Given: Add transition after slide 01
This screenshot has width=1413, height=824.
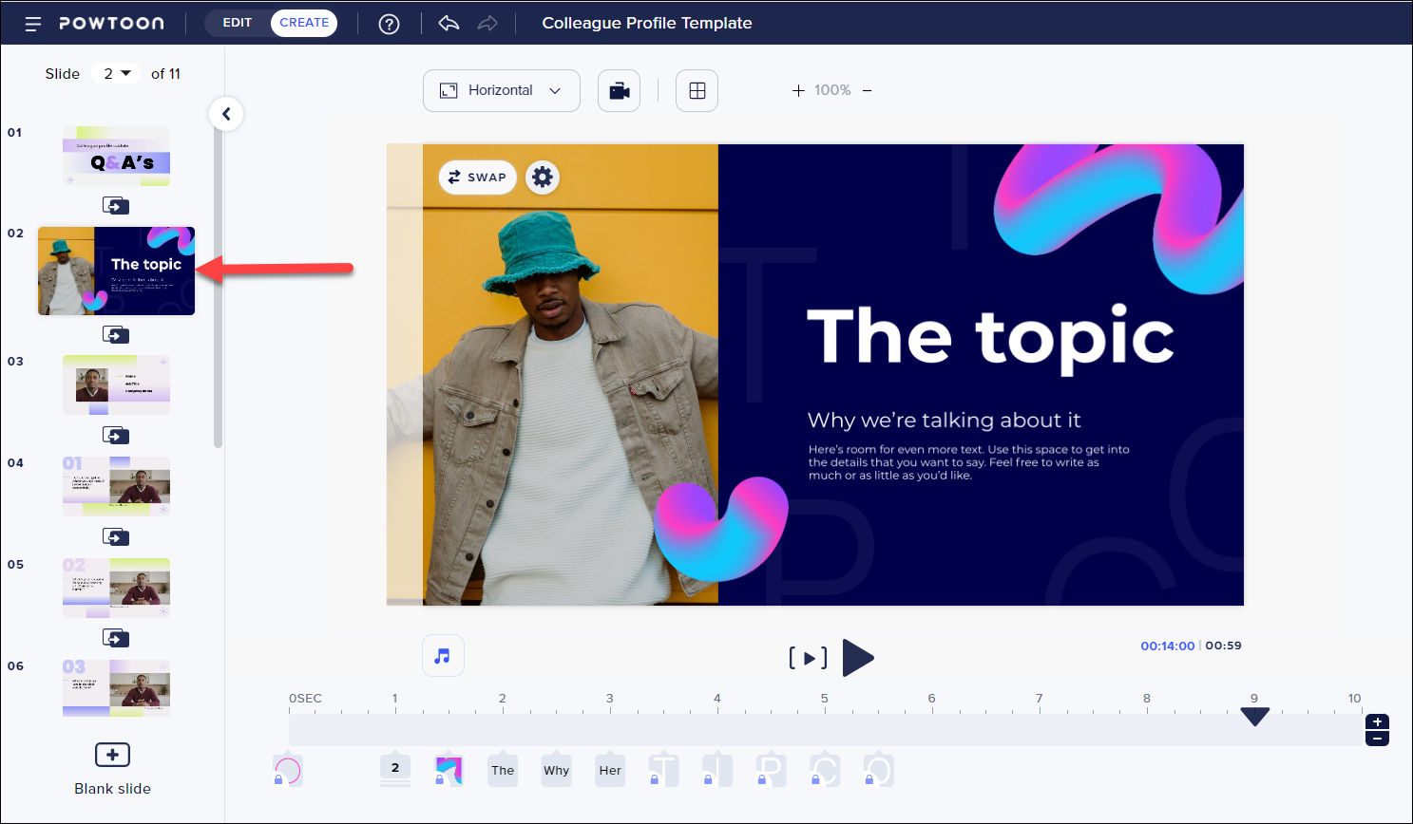Looking at the screenshot, I should pos(116,206).
